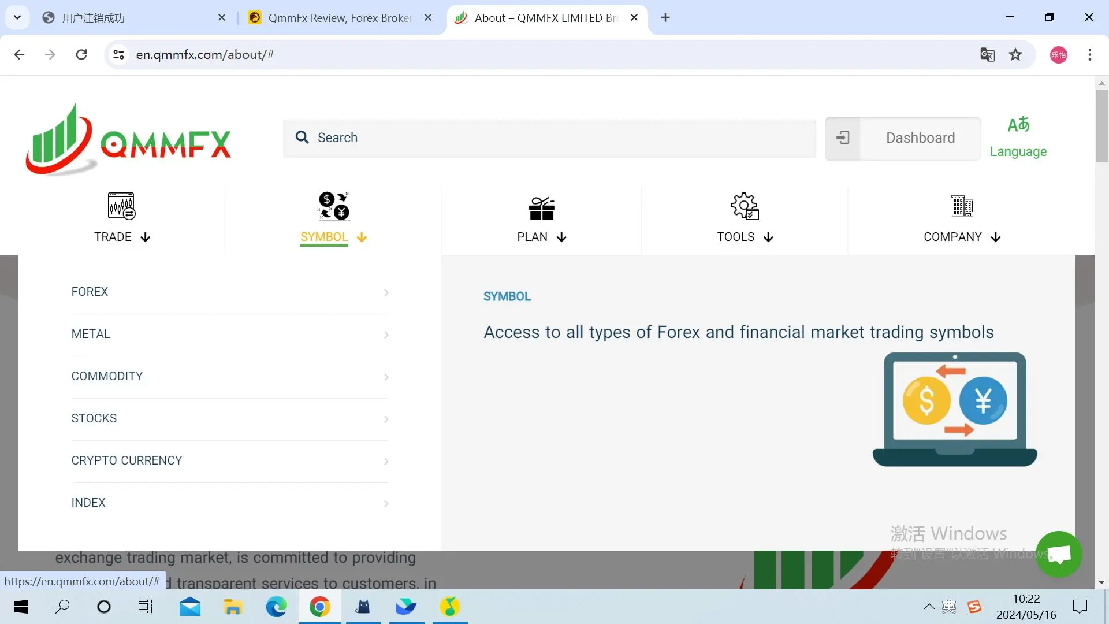Viewport: 1109px width, 624px height.
Task: Click the page vertical scrollbar thumb
Action: [1101, 126]
